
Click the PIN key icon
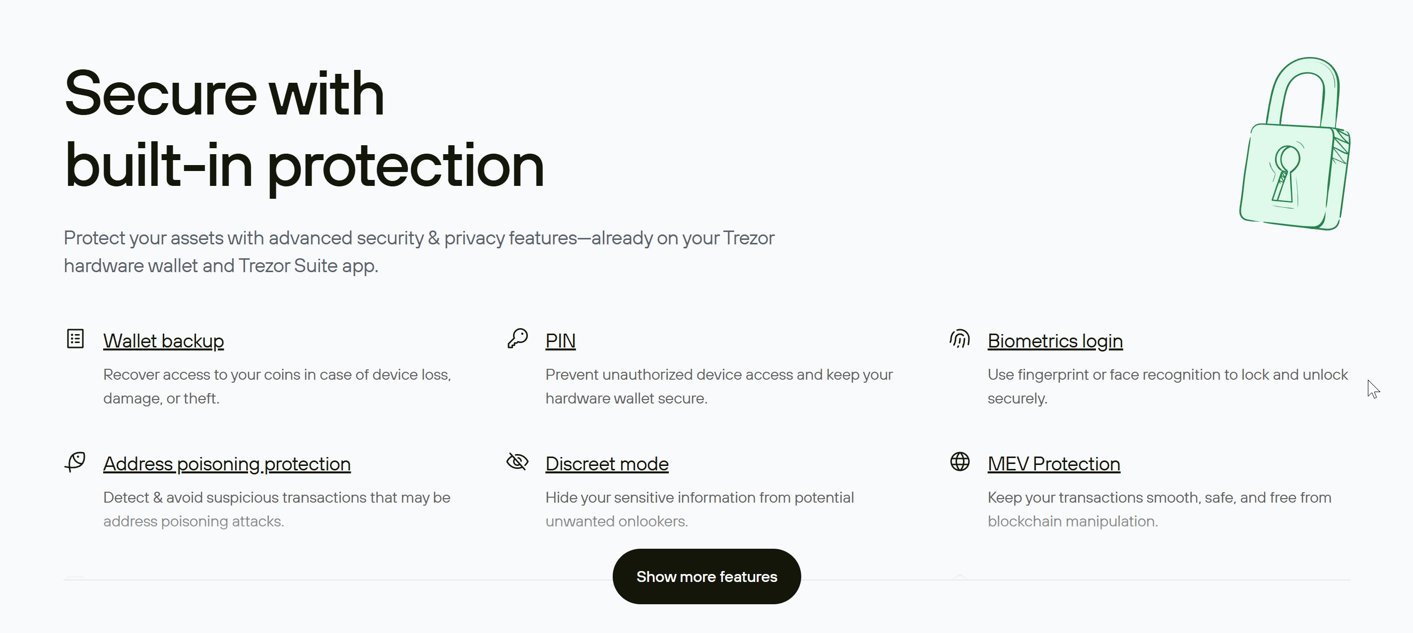click(x=517, y=339)
